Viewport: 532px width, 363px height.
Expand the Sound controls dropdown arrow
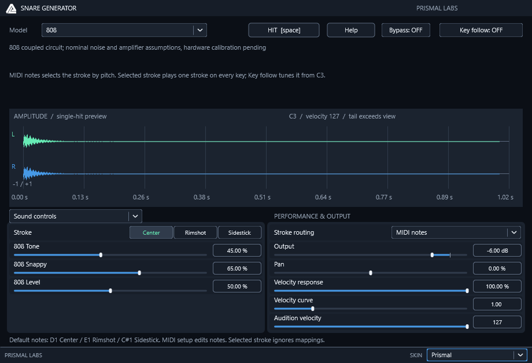tap(135, 216)
